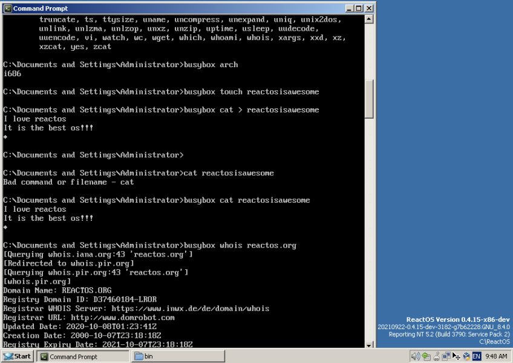This screenshot has height=363, width=513.
Task: Click the line starting 'uuencode, vi, watch'
Action: pos(193,38)
